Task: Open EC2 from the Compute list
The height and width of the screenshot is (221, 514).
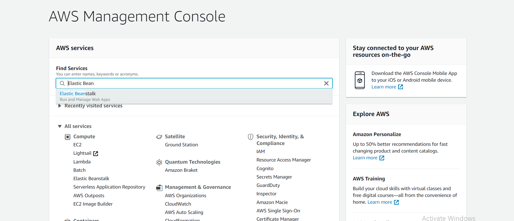Action: [77, 145]
